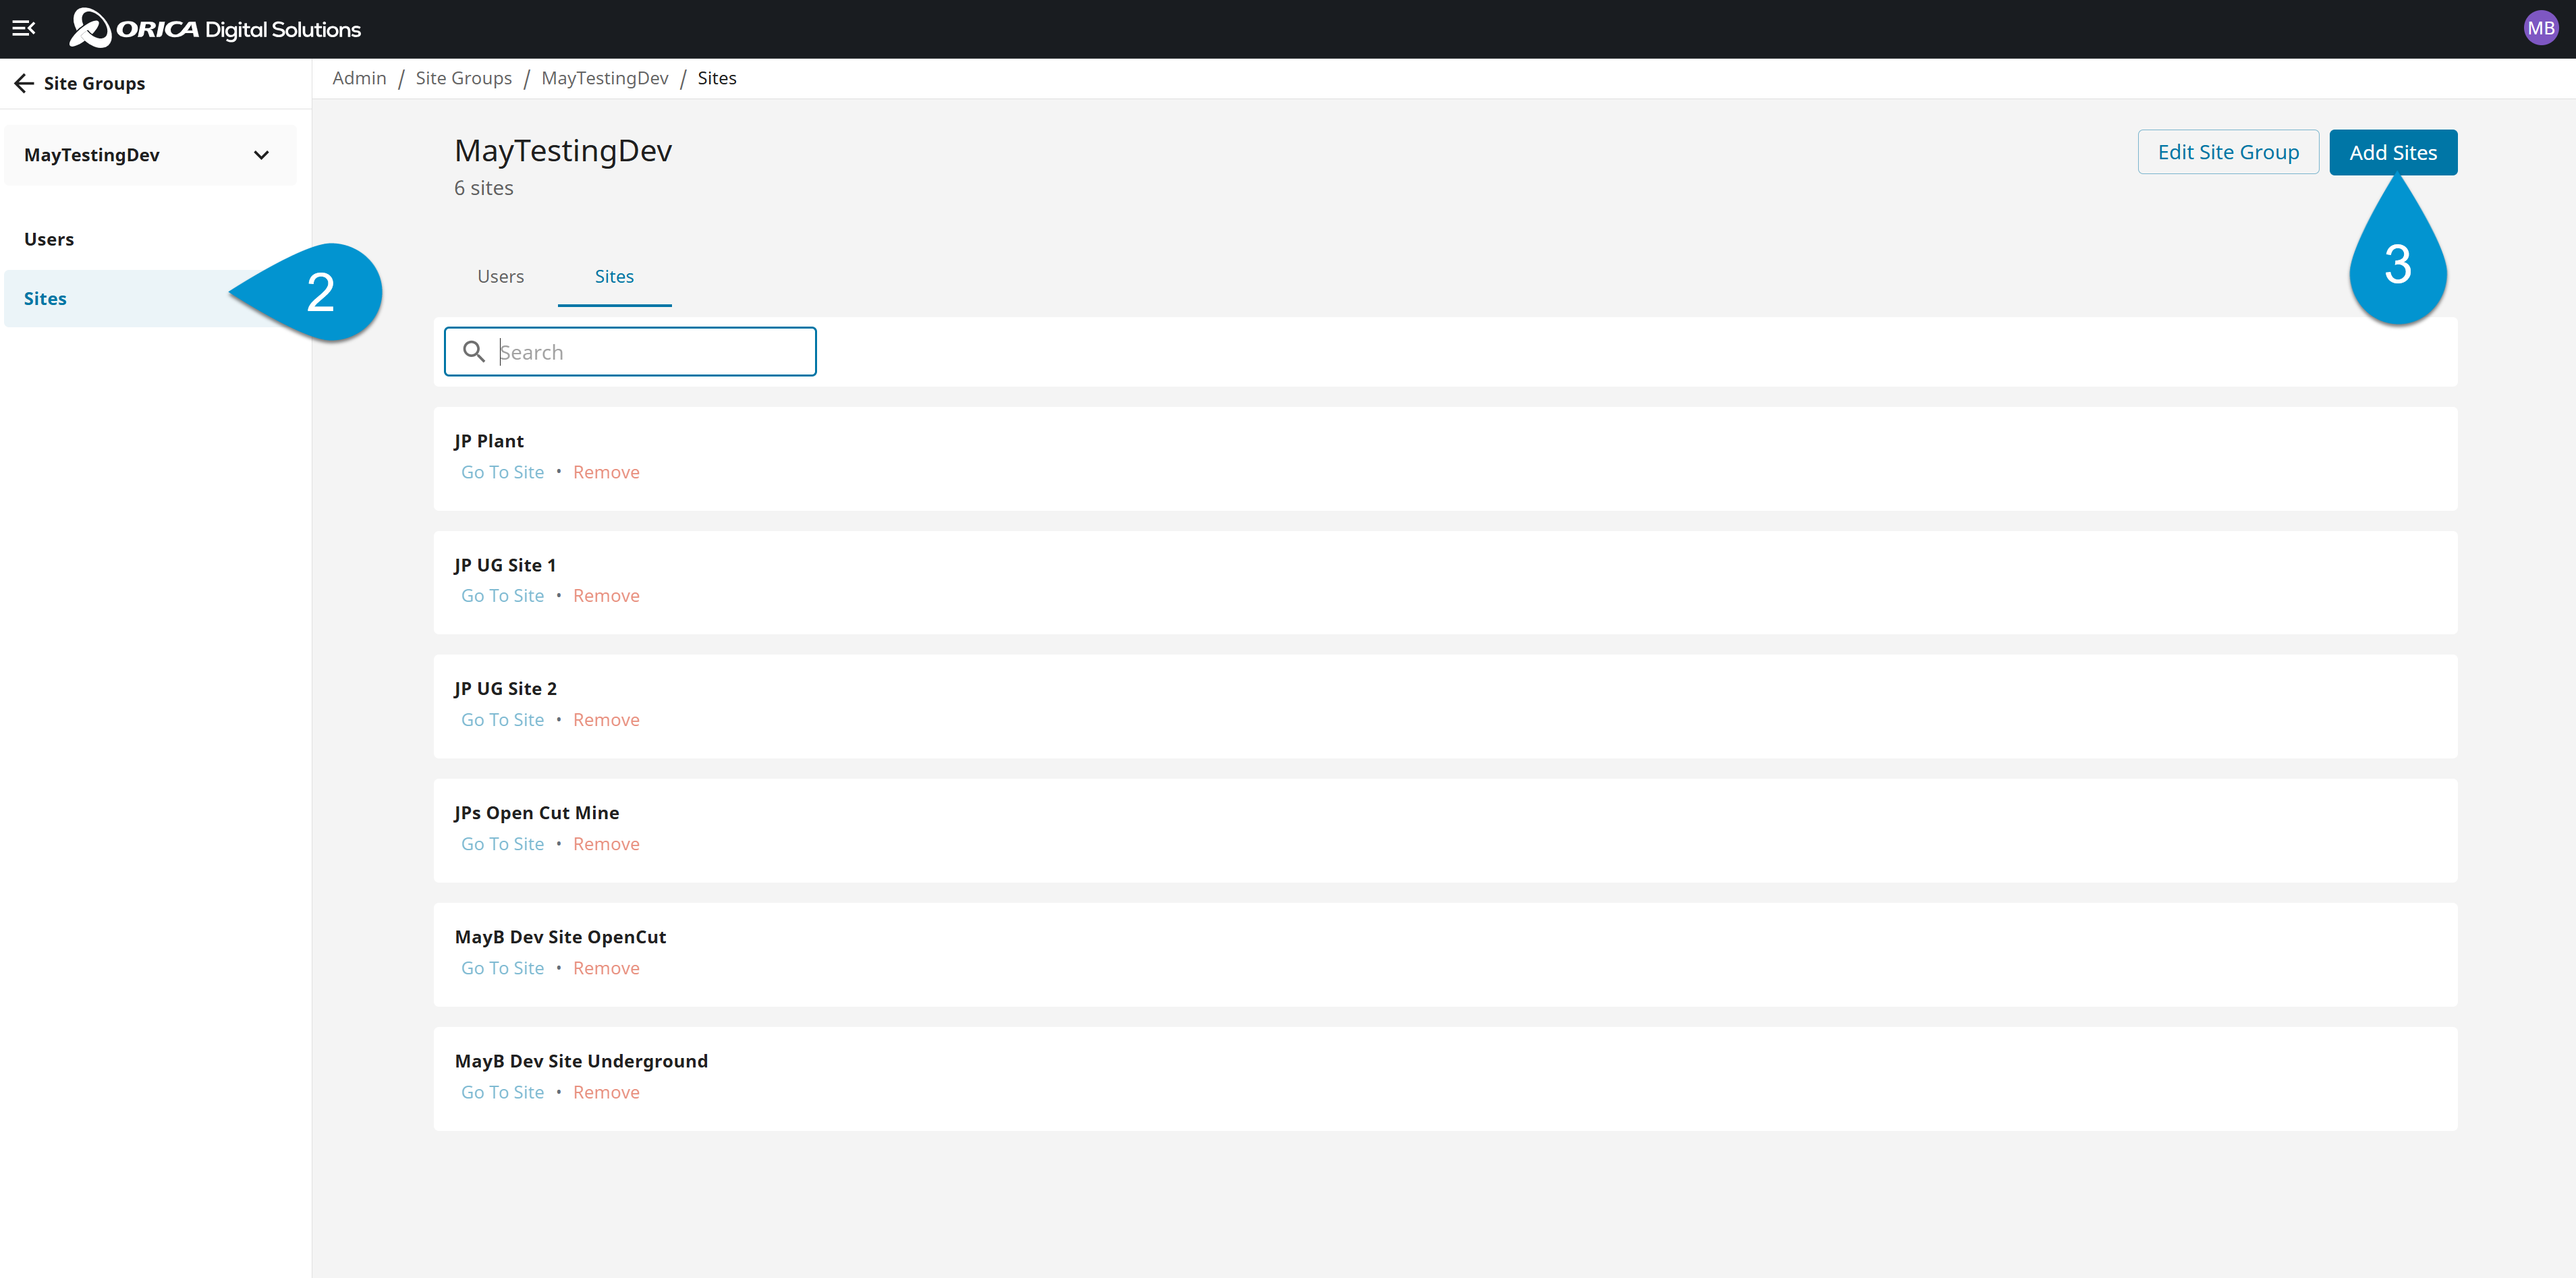Click the Add Sites button
The height and width of the screenshot is (1278, 2576).
[2393, 152]
